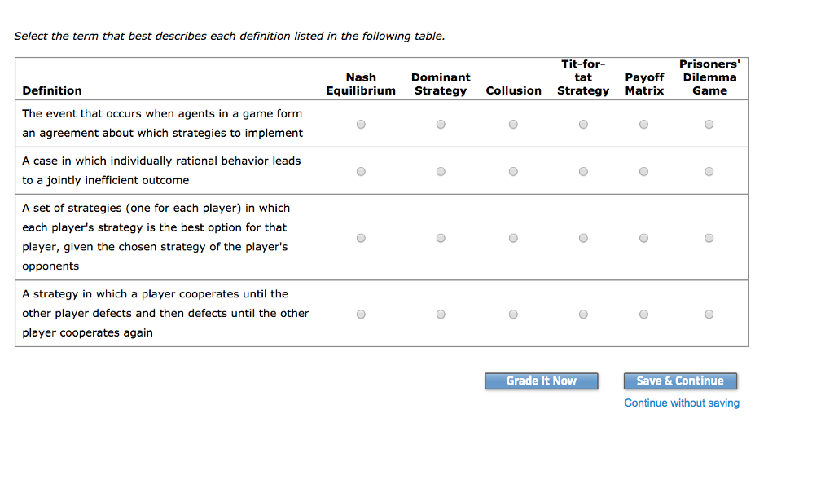Pick Tit-for-tat Strategy for set of strategies row
Viewport: 834px width, 484px height.
pyautogui.click(x=583, y=238)
